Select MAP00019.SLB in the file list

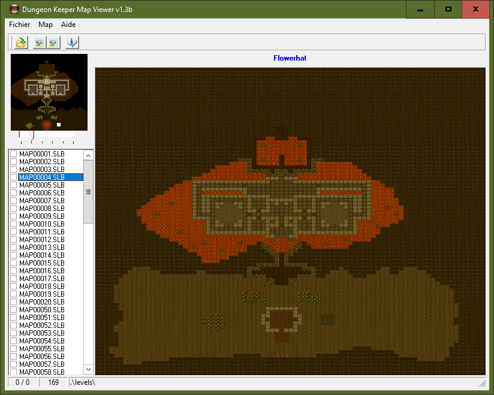click(x=41, y=294)
